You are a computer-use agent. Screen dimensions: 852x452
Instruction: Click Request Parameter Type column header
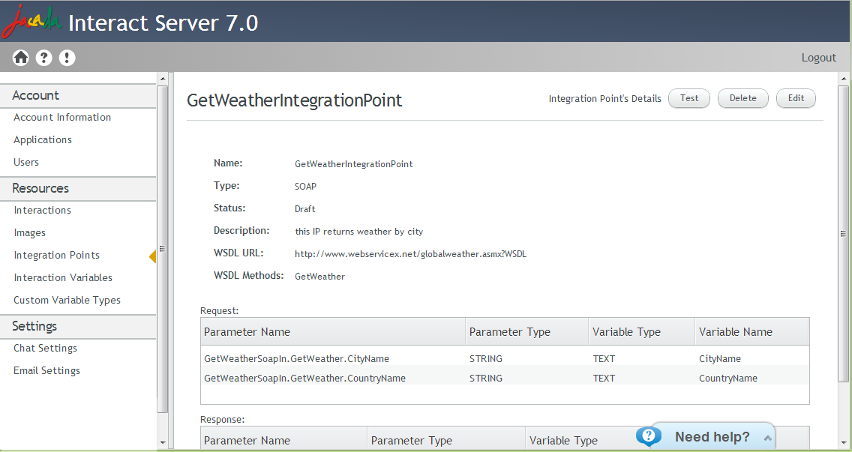click(x=527, y=332)
